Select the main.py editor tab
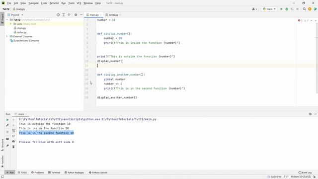Image resolution: width=318 pixels, height=179 pixels. pyautogui.click(x=94, y=15)
